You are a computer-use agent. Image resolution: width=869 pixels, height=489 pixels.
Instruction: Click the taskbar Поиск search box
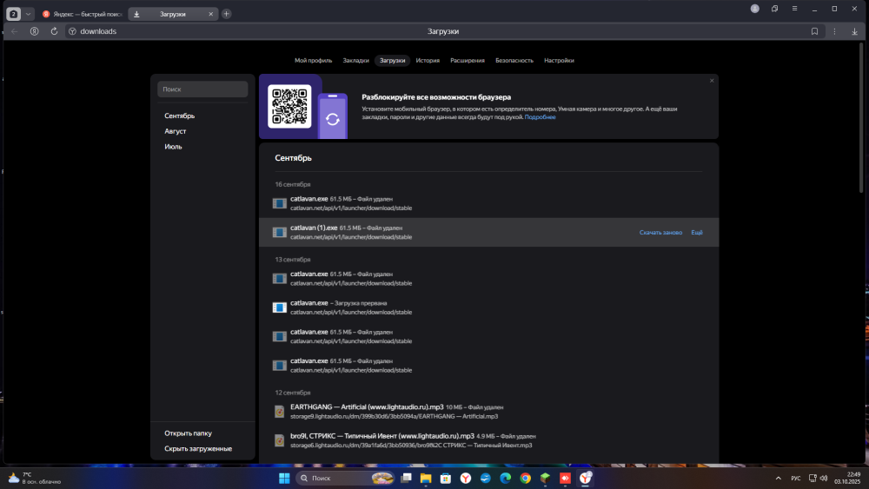[x=346, y=478]
